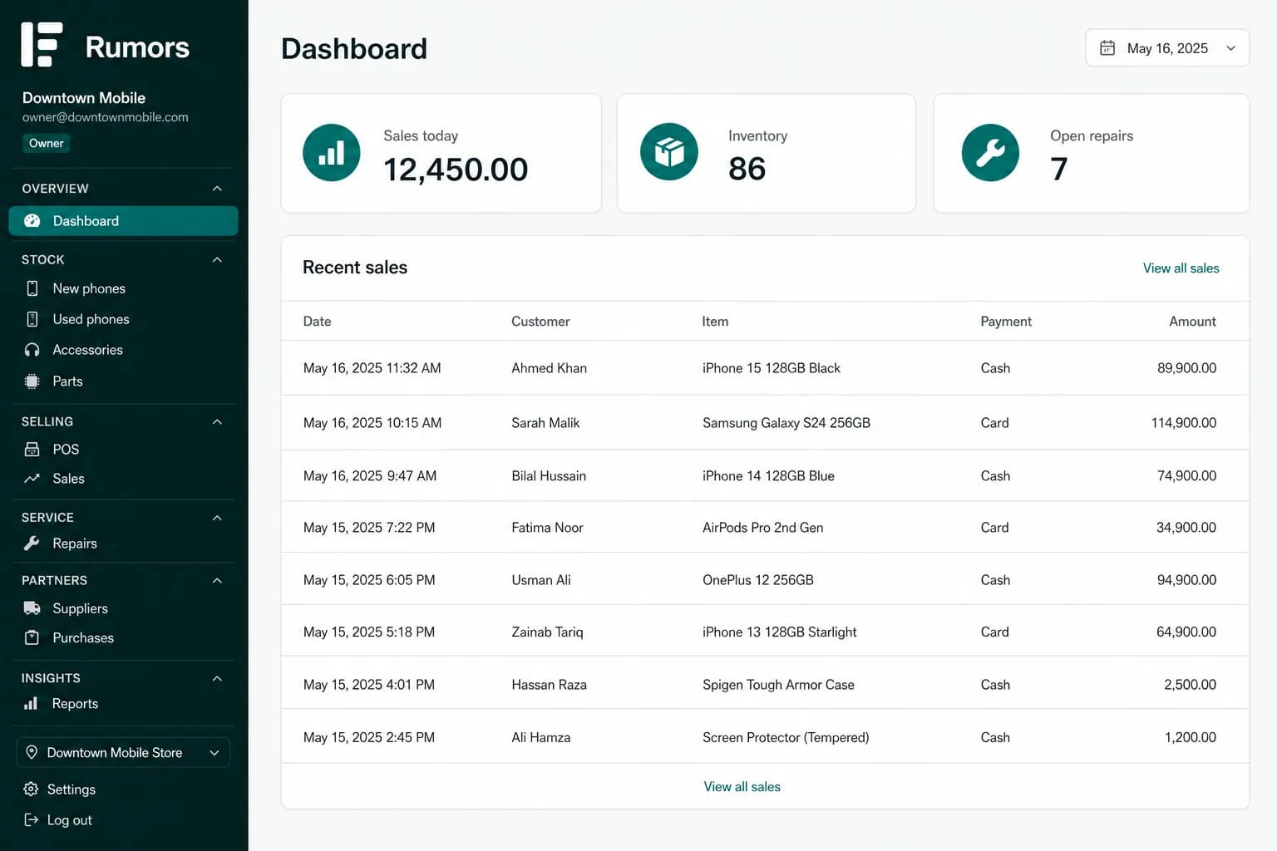1277x851 pixels.
Task: Click the location pin icon in store selector
Action: [32, 752]
